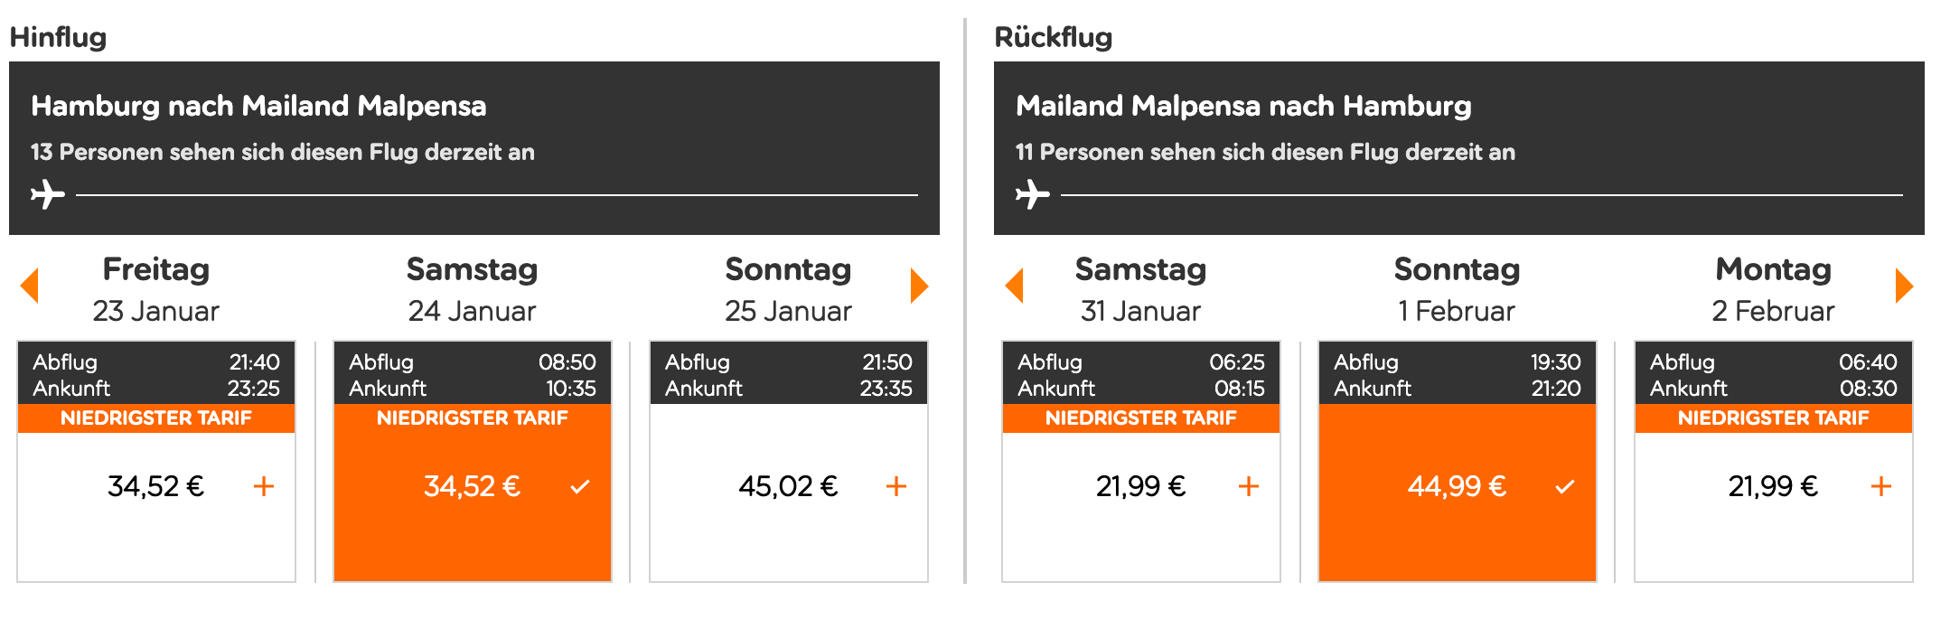This screenshot has width=1950, height=629.
Task: Deselect checkmark on Sonntag 44,99 € return fare
Action: coord(1565,487)
